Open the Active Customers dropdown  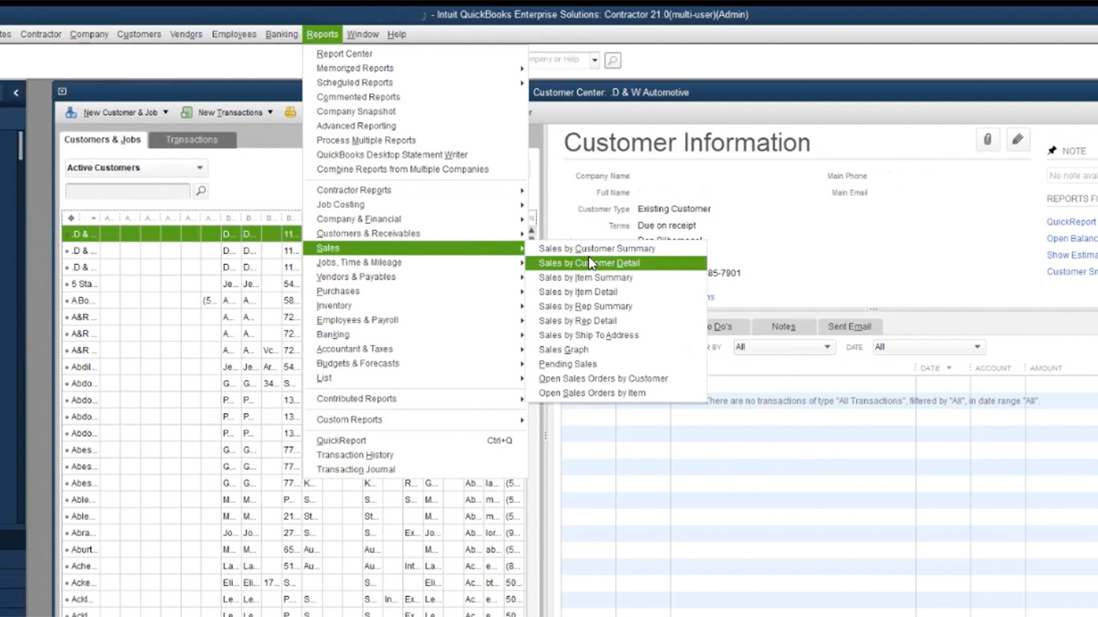pyautogui.click(x=135, y=167)
